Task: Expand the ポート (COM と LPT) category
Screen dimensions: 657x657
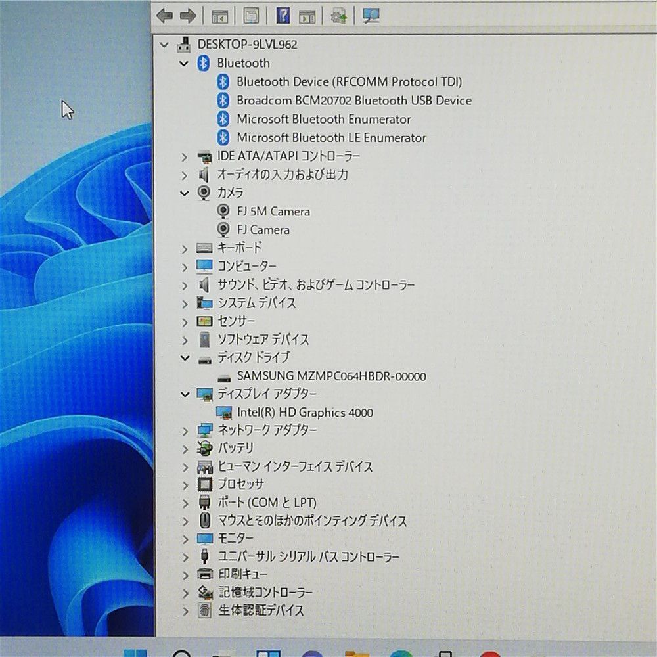Action: point(185,504)
